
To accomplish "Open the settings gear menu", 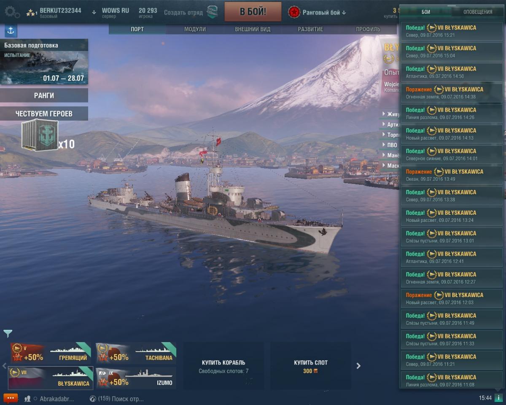I will (12, 12).
